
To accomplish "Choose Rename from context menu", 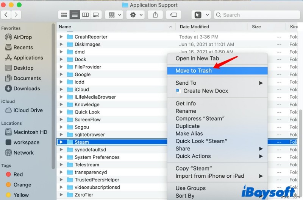I will (217, 111).
